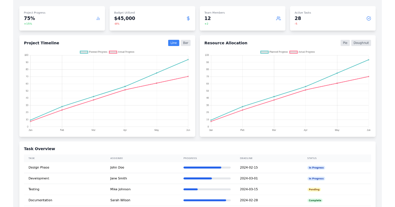
Task: Toggle Resource Allocation to Doughnut view
Action: [361, 43]
